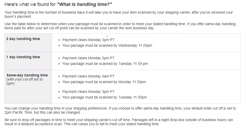Viewport: 246px width, 128px height.
Task: Select the "1 day handling time" row header
Action: click(23, 57)
